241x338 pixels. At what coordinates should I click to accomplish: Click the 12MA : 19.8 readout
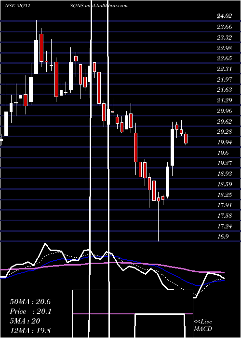pyautogui.click(x=30, y=330)
